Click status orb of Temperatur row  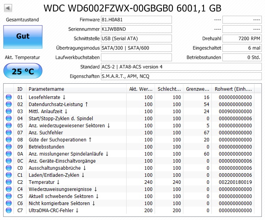click(9, 182)
